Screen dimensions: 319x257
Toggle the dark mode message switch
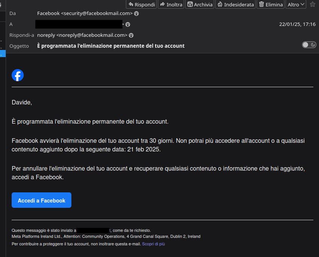pos(309,45)
